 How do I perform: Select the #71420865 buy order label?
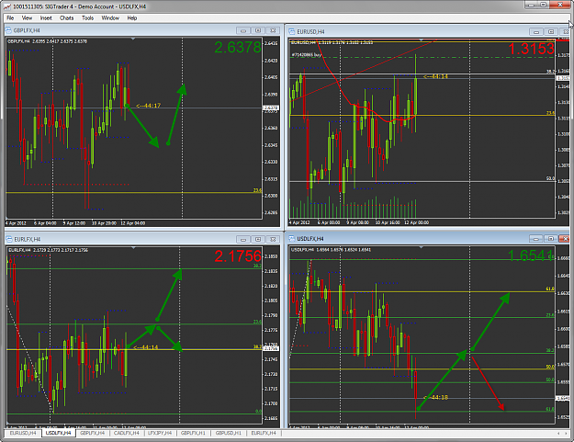(x=307, y=55)
